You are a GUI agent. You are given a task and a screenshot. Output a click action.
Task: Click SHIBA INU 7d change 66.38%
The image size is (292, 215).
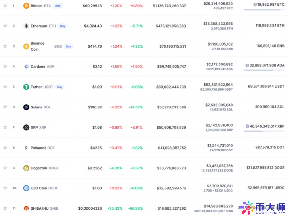point(135,208)
